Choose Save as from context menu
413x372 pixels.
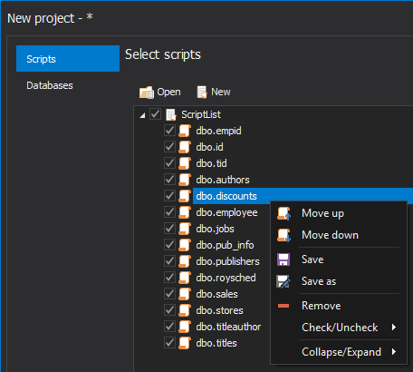(x=319, y=281)
